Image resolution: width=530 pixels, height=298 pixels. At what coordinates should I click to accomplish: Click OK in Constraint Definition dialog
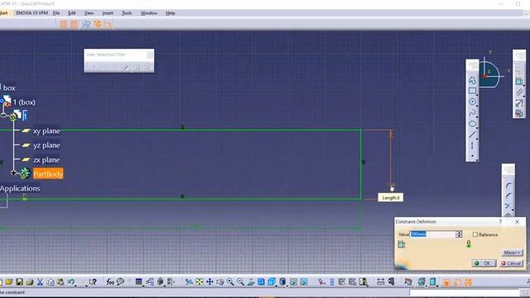point(484,263)
